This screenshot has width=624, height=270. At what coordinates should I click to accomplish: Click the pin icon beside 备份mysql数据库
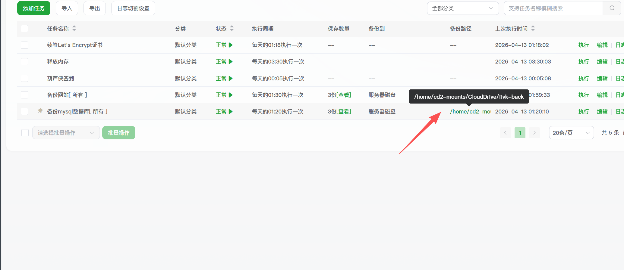coord(40,111)
